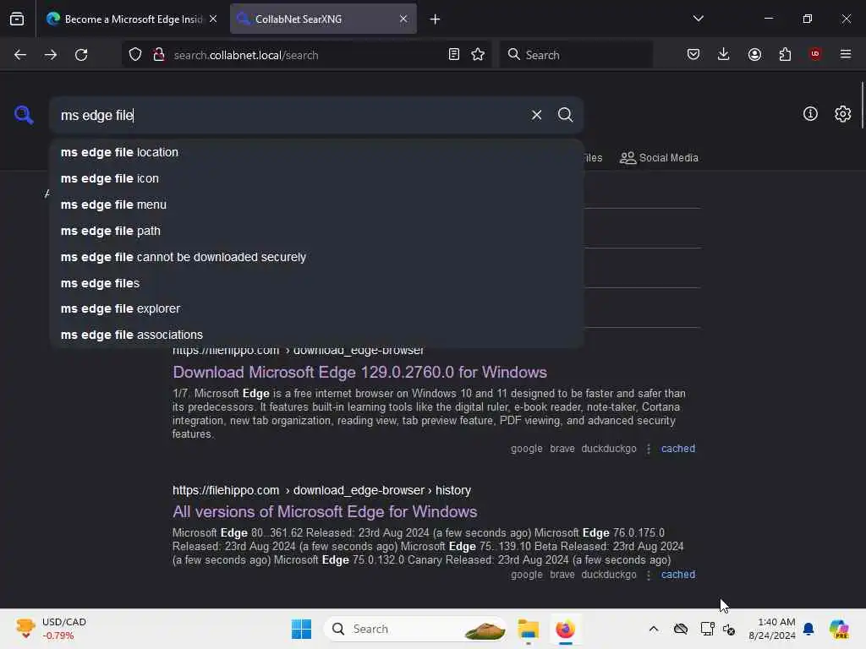Viewport: 866px width, 649px height.
Task: Open cached copy of All versions result
Action: (x=678, y=575)
